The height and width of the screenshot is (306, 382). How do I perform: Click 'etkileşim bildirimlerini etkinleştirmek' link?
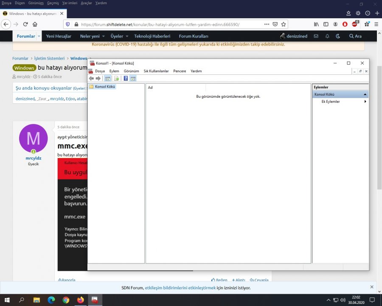click(x=180, y=288)
